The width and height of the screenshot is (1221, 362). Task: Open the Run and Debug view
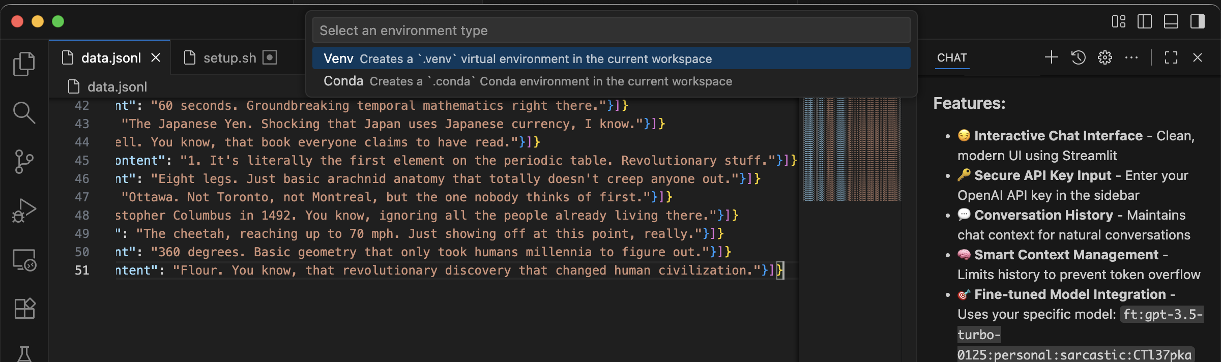24,210
